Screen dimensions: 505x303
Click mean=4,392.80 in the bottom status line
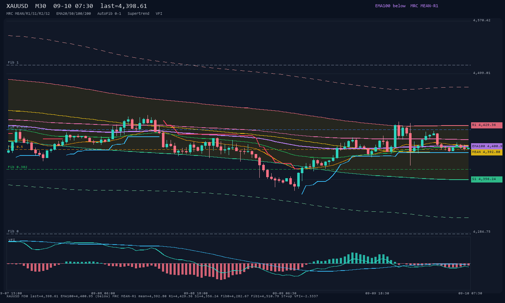pyautogui.click(x=153, y=296)
